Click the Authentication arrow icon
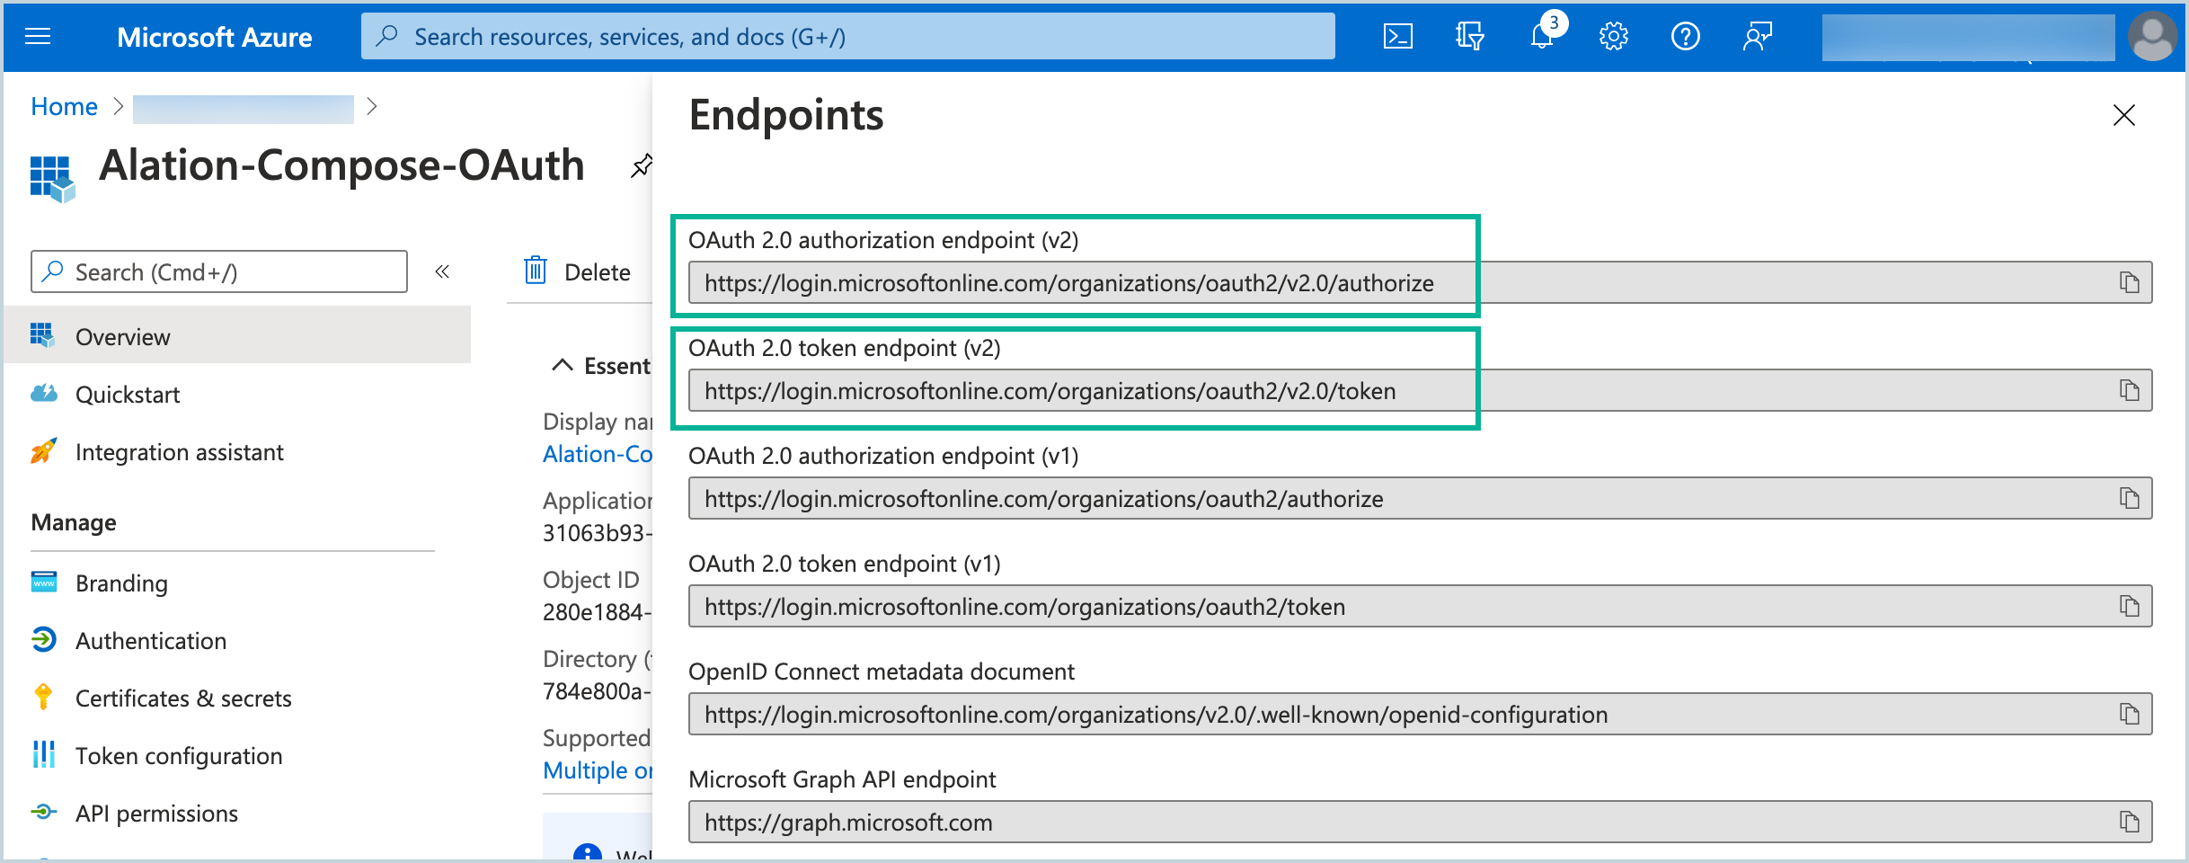Image resolution: width=2189 pixels, height=863 pixels. 43,639
